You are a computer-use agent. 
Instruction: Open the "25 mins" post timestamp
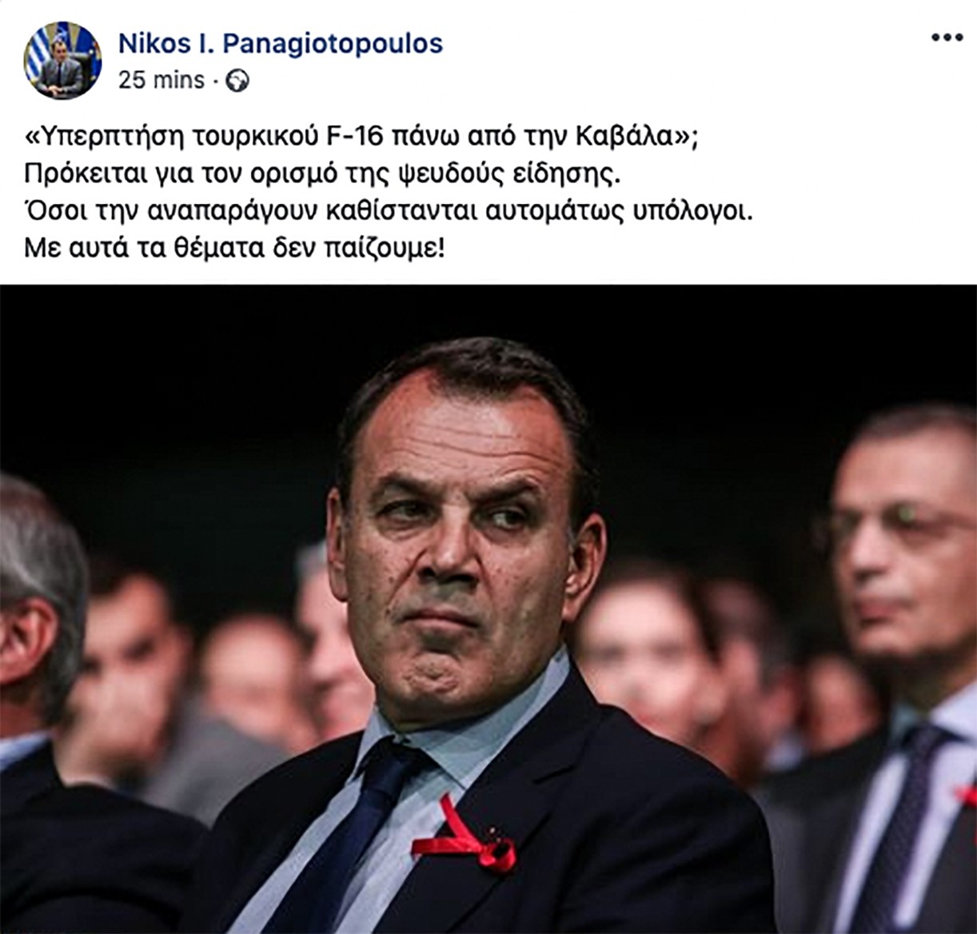click(x=162, y=80)
